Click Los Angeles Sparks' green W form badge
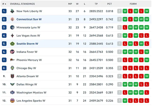Image resolution: width=152 pixels, height=106 pixels. click(x=125, y=101)
